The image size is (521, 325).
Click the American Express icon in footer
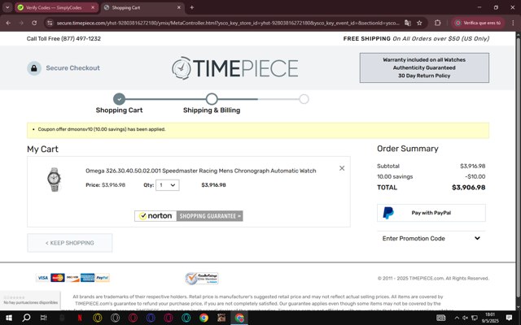coord(87,278)
